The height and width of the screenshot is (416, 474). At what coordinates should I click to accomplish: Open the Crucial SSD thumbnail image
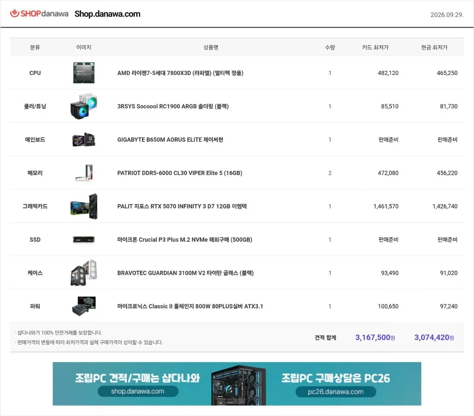click(84, 240)
